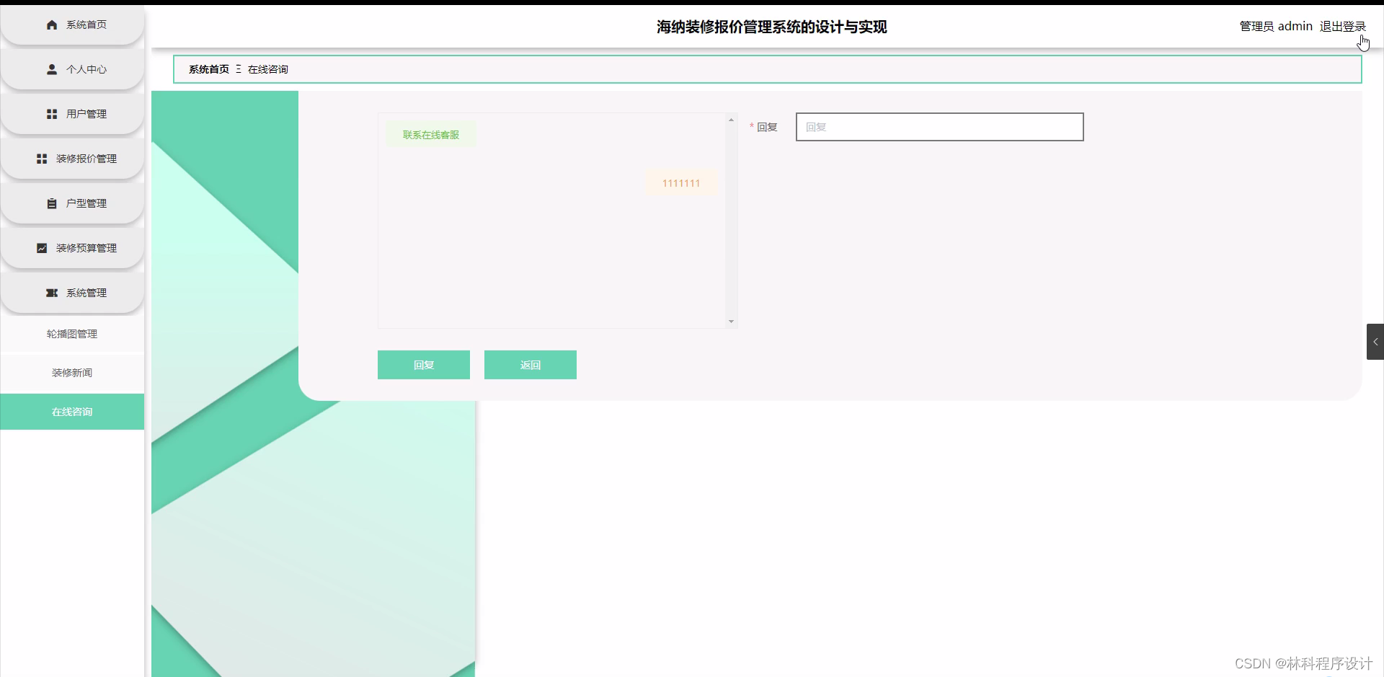The height and width of the screenshot is (677, 1384).
Task: Click the 联系在线客服 chat message
Action: pyautogui.click(x=431, y=135)
